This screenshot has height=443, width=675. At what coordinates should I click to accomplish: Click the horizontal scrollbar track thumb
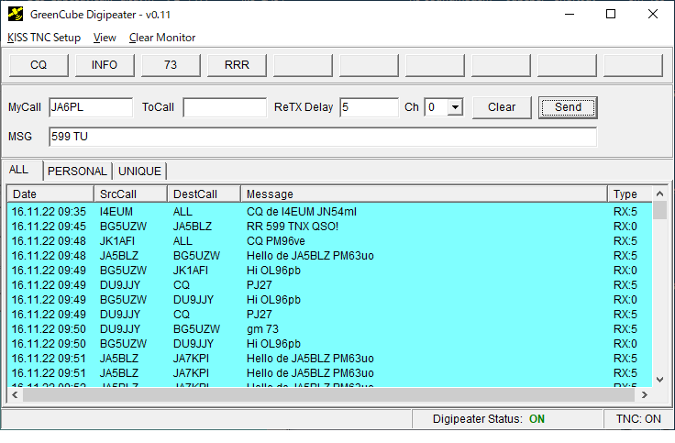point(329,394)
